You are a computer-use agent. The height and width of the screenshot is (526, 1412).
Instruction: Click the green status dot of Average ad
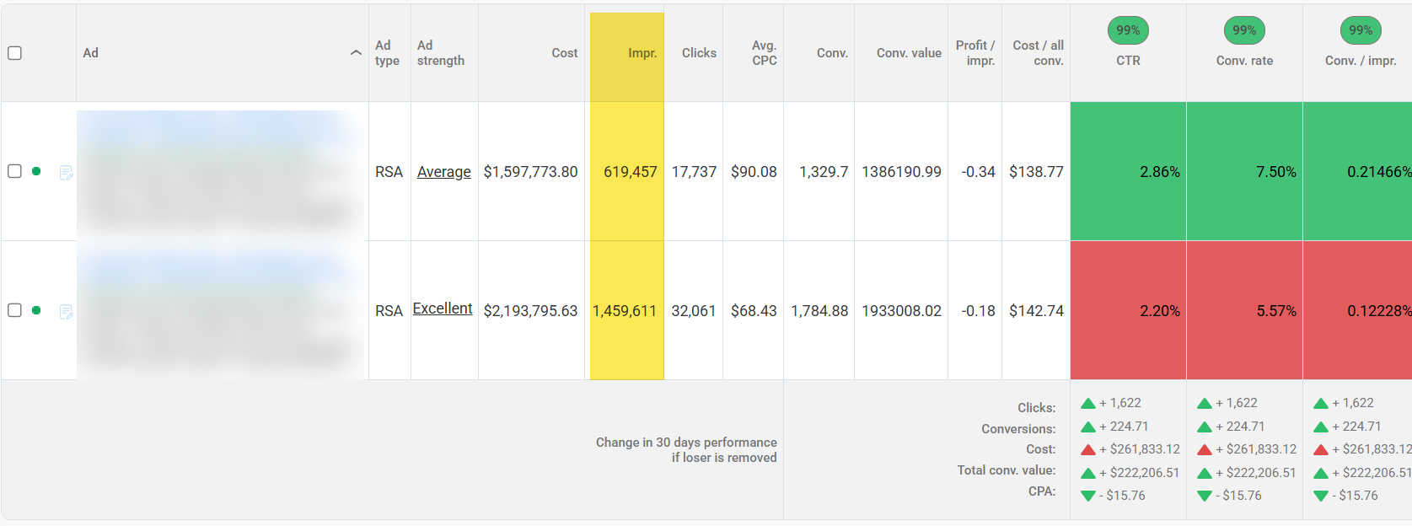(36, 171)
